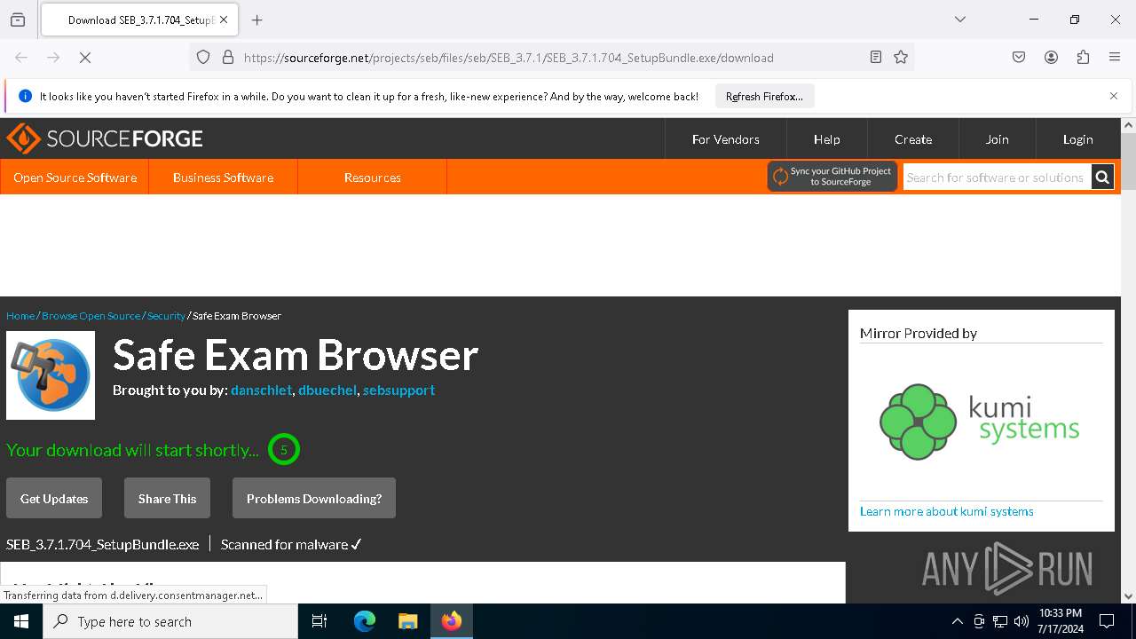Click the Join link

point(997,139)
